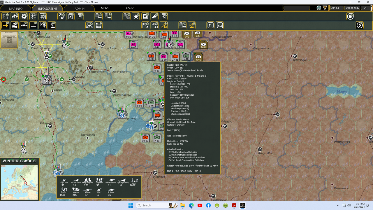Image resolution: width=373 pixels, height=210 pixels.
Task: Open the MAP INFO tab
Action: [16, 8]
